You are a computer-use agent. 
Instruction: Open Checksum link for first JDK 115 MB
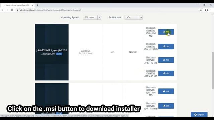[x=151, y=45]
